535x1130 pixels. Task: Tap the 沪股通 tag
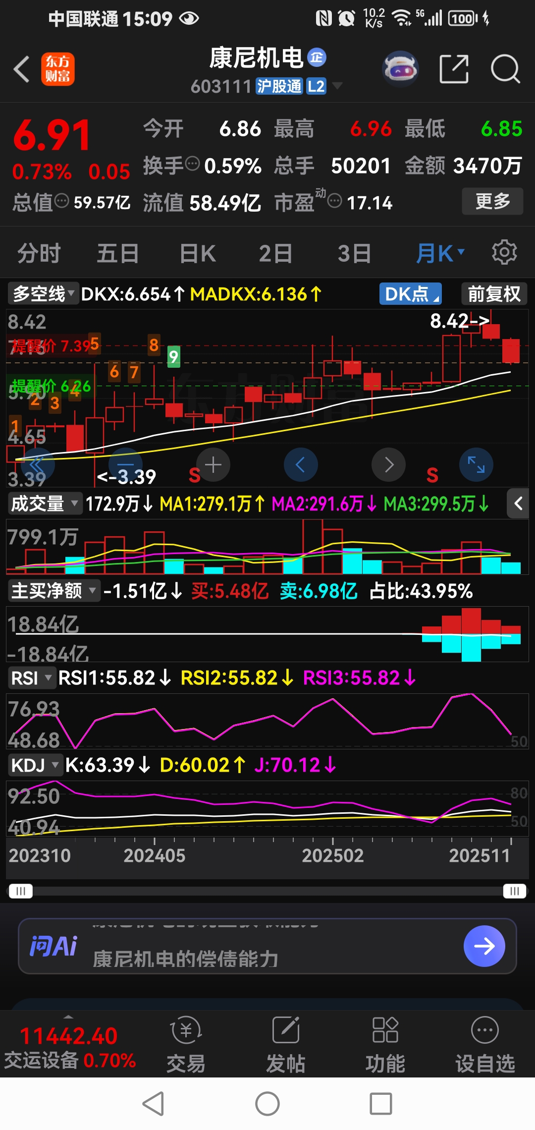(279, 86)
